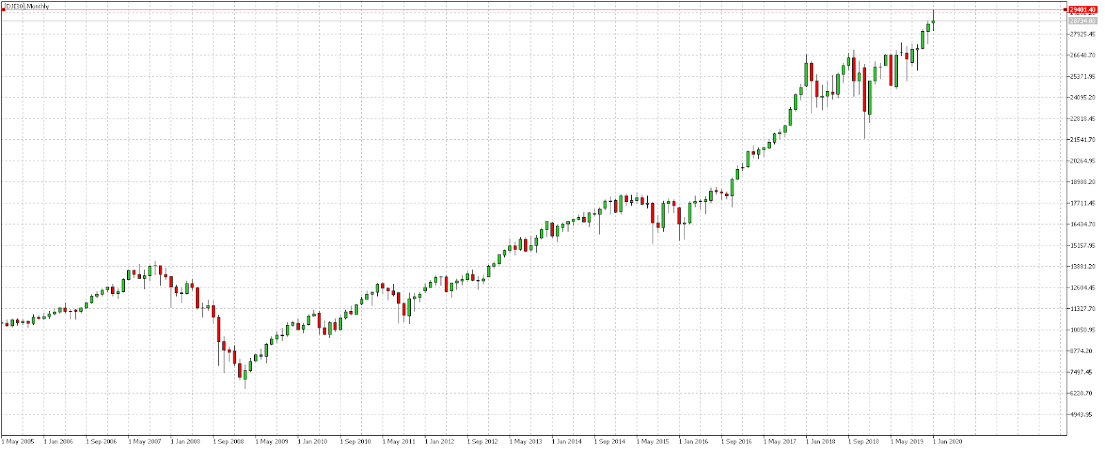The height and width of the screenshot is (449, 1105).
Task: Click the 1 Jan 2018 date label
Action: (820, 441)
